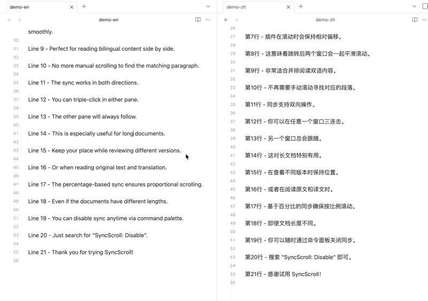Click the word 'smoothly.' in demo-en
The height and width of the screenshot is (301, 428).
coord(41,32)
